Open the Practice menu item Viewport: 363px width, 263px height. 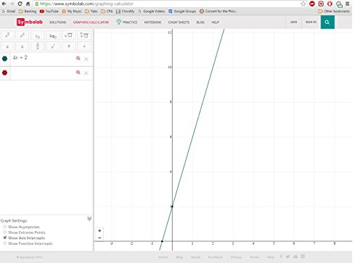127,22
